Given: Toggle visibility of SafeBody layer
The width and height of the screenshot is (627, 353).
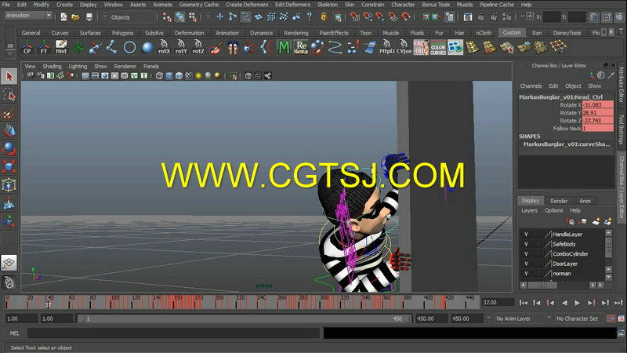Looking at the screenshot, I should point(526,244).
